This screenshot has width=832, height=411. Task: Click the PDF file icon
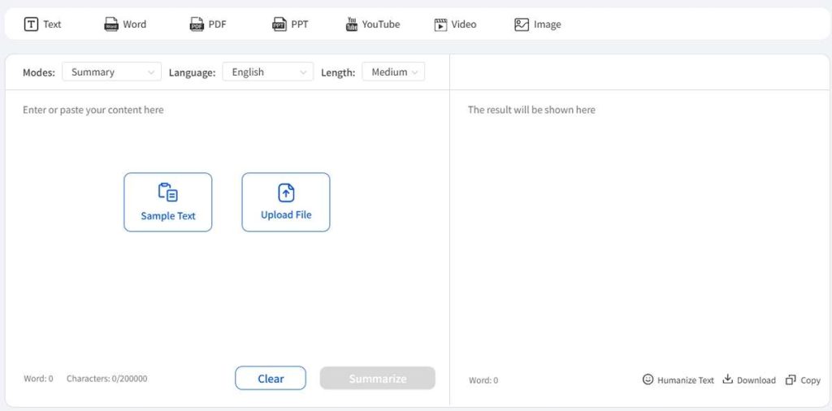click(x=197, y=24)
